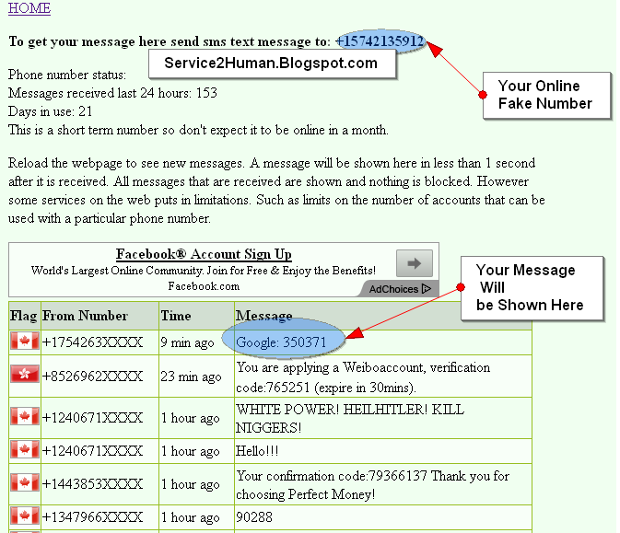Click sender number +1443853XXXX
Viewport: 620px width, 533px height.
pos(92,484)
